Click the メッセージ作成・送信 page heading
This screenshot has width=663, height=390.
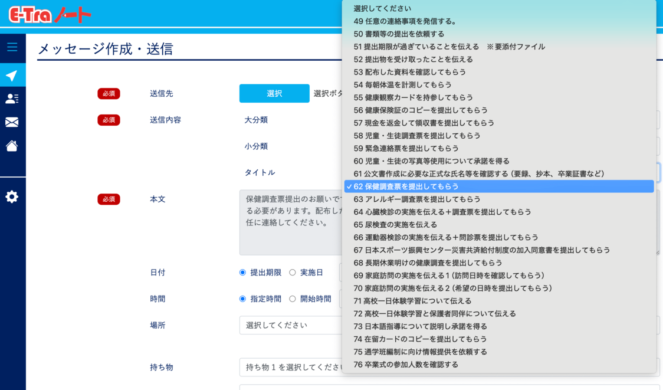[x=106, y=49]
